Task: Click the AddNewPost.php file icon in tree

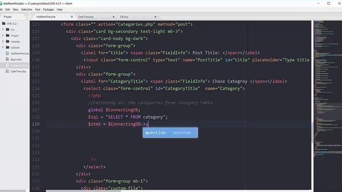Action: coord(7,53)
